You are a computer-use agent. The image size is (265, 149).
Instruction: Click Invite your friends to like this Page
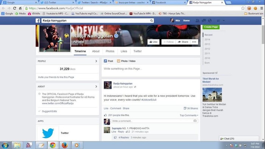56,77
